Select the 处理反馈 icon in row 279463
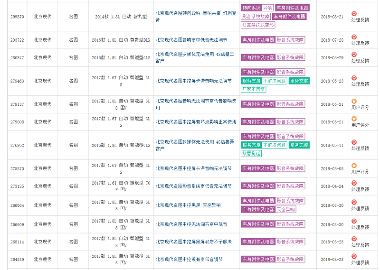The height and width of the screenshot is (270, 380). [354, 78]
